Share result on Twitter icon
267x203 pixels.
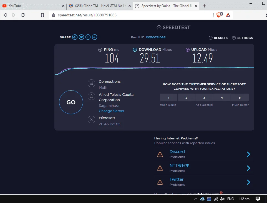[81, 37]
